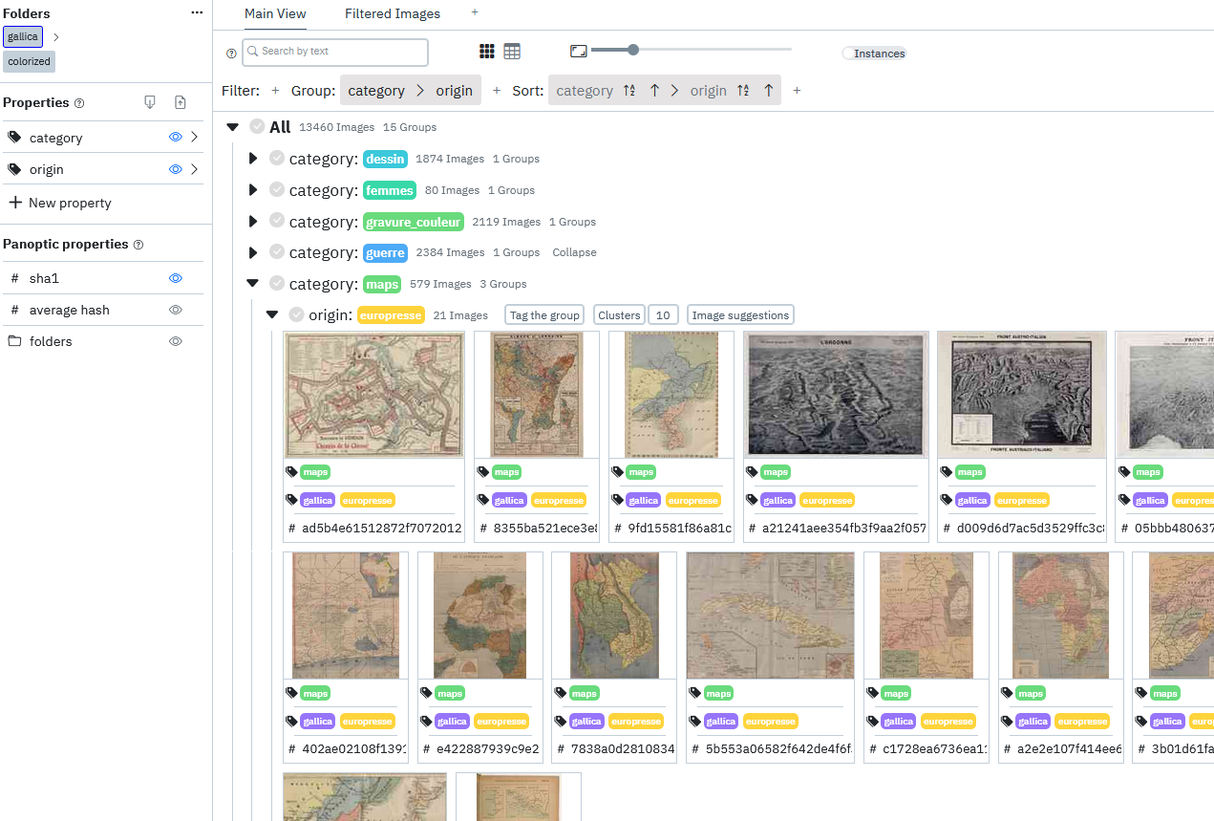Collapse the category maps group
This screenshot has width=1214, height=821.
(x=253, y=284)
